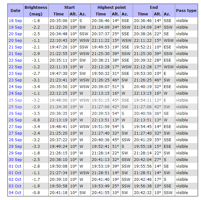Click end time 20:42:32 cell
Screen dimensions: 201x200
pyautogui.click(x=143, y=193)
